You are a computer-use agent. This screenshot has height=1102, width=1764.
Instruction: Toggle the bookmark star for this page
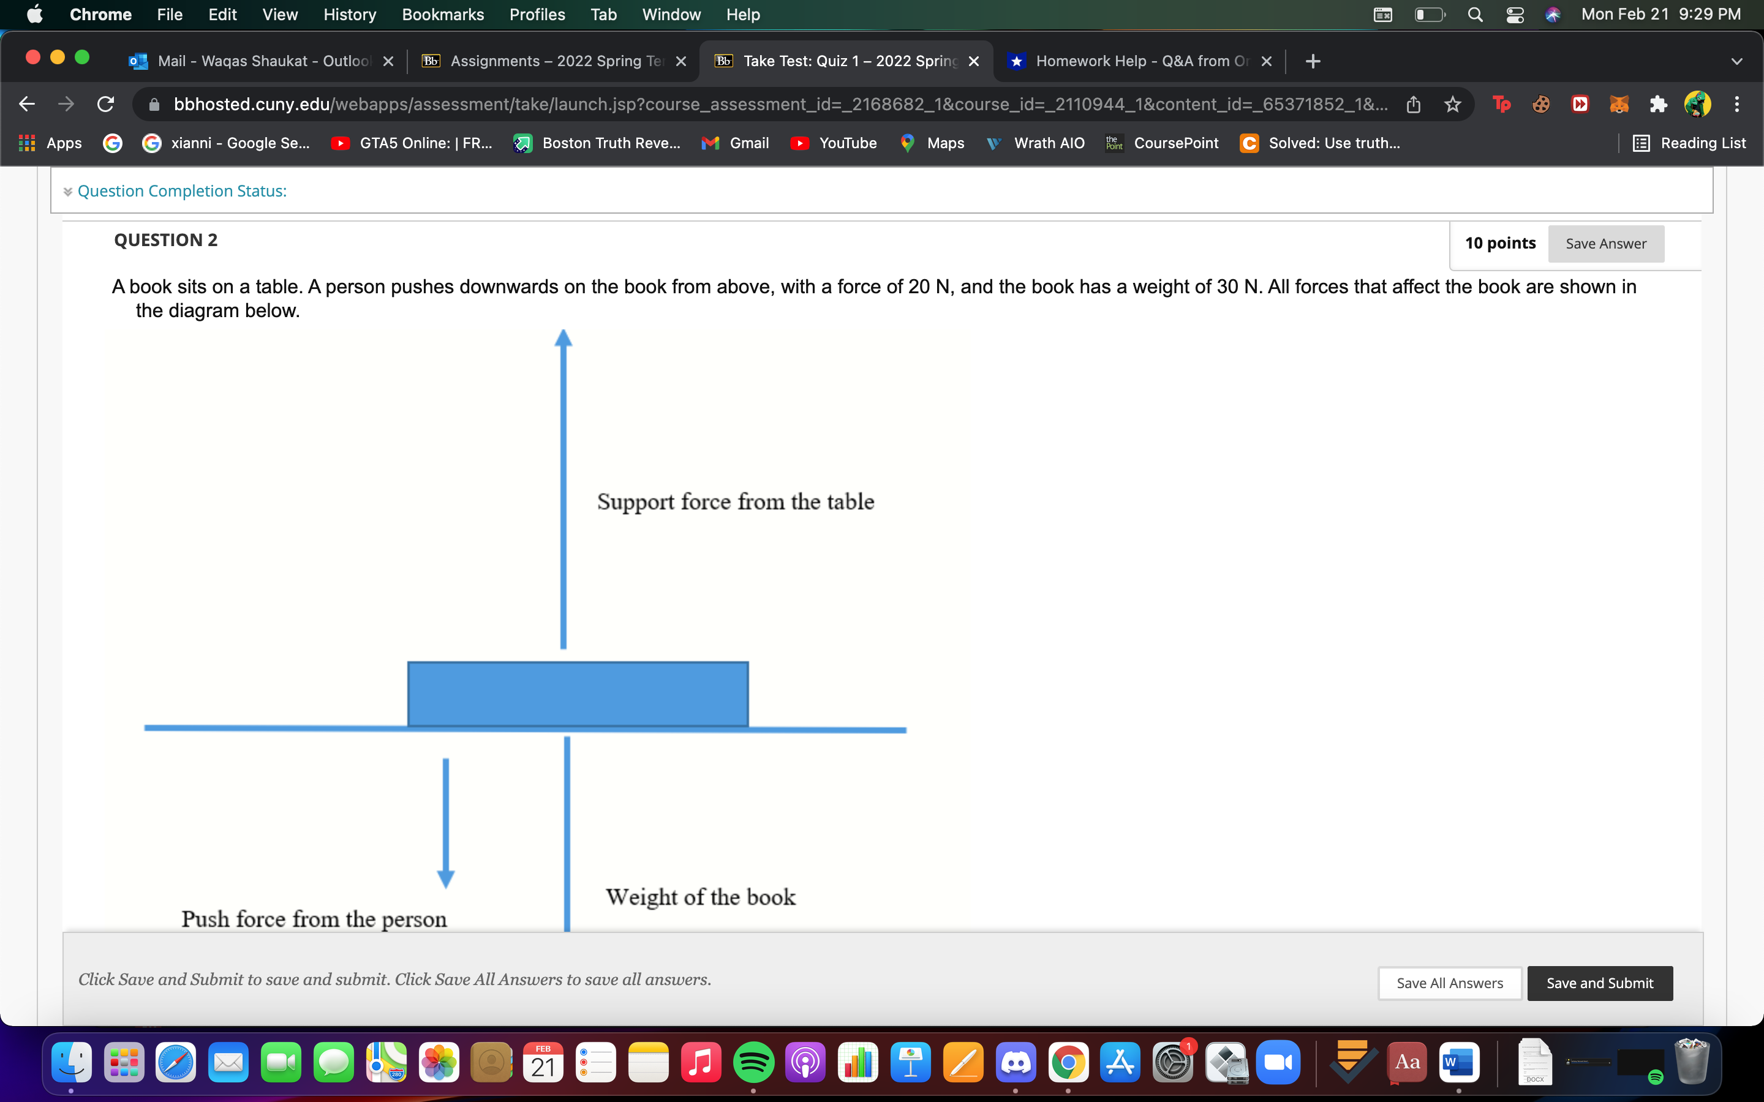pyautogui.click(x=1452, y=104)
